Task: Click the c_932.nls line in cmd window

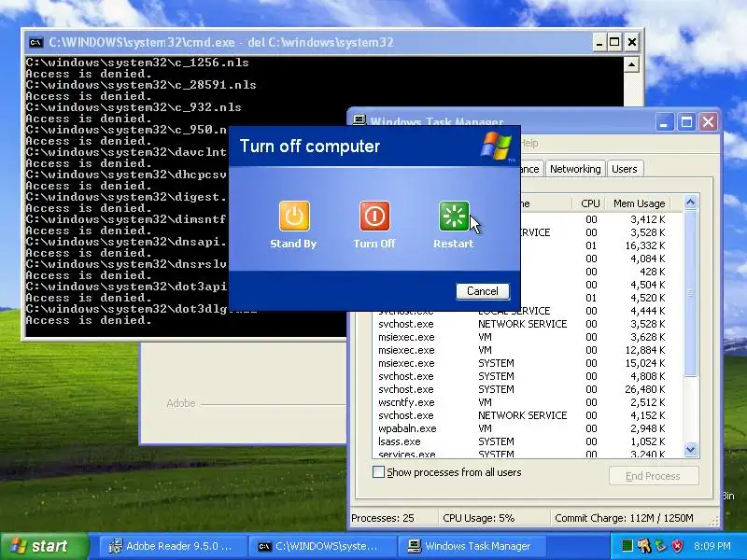Action: [134, 107]
